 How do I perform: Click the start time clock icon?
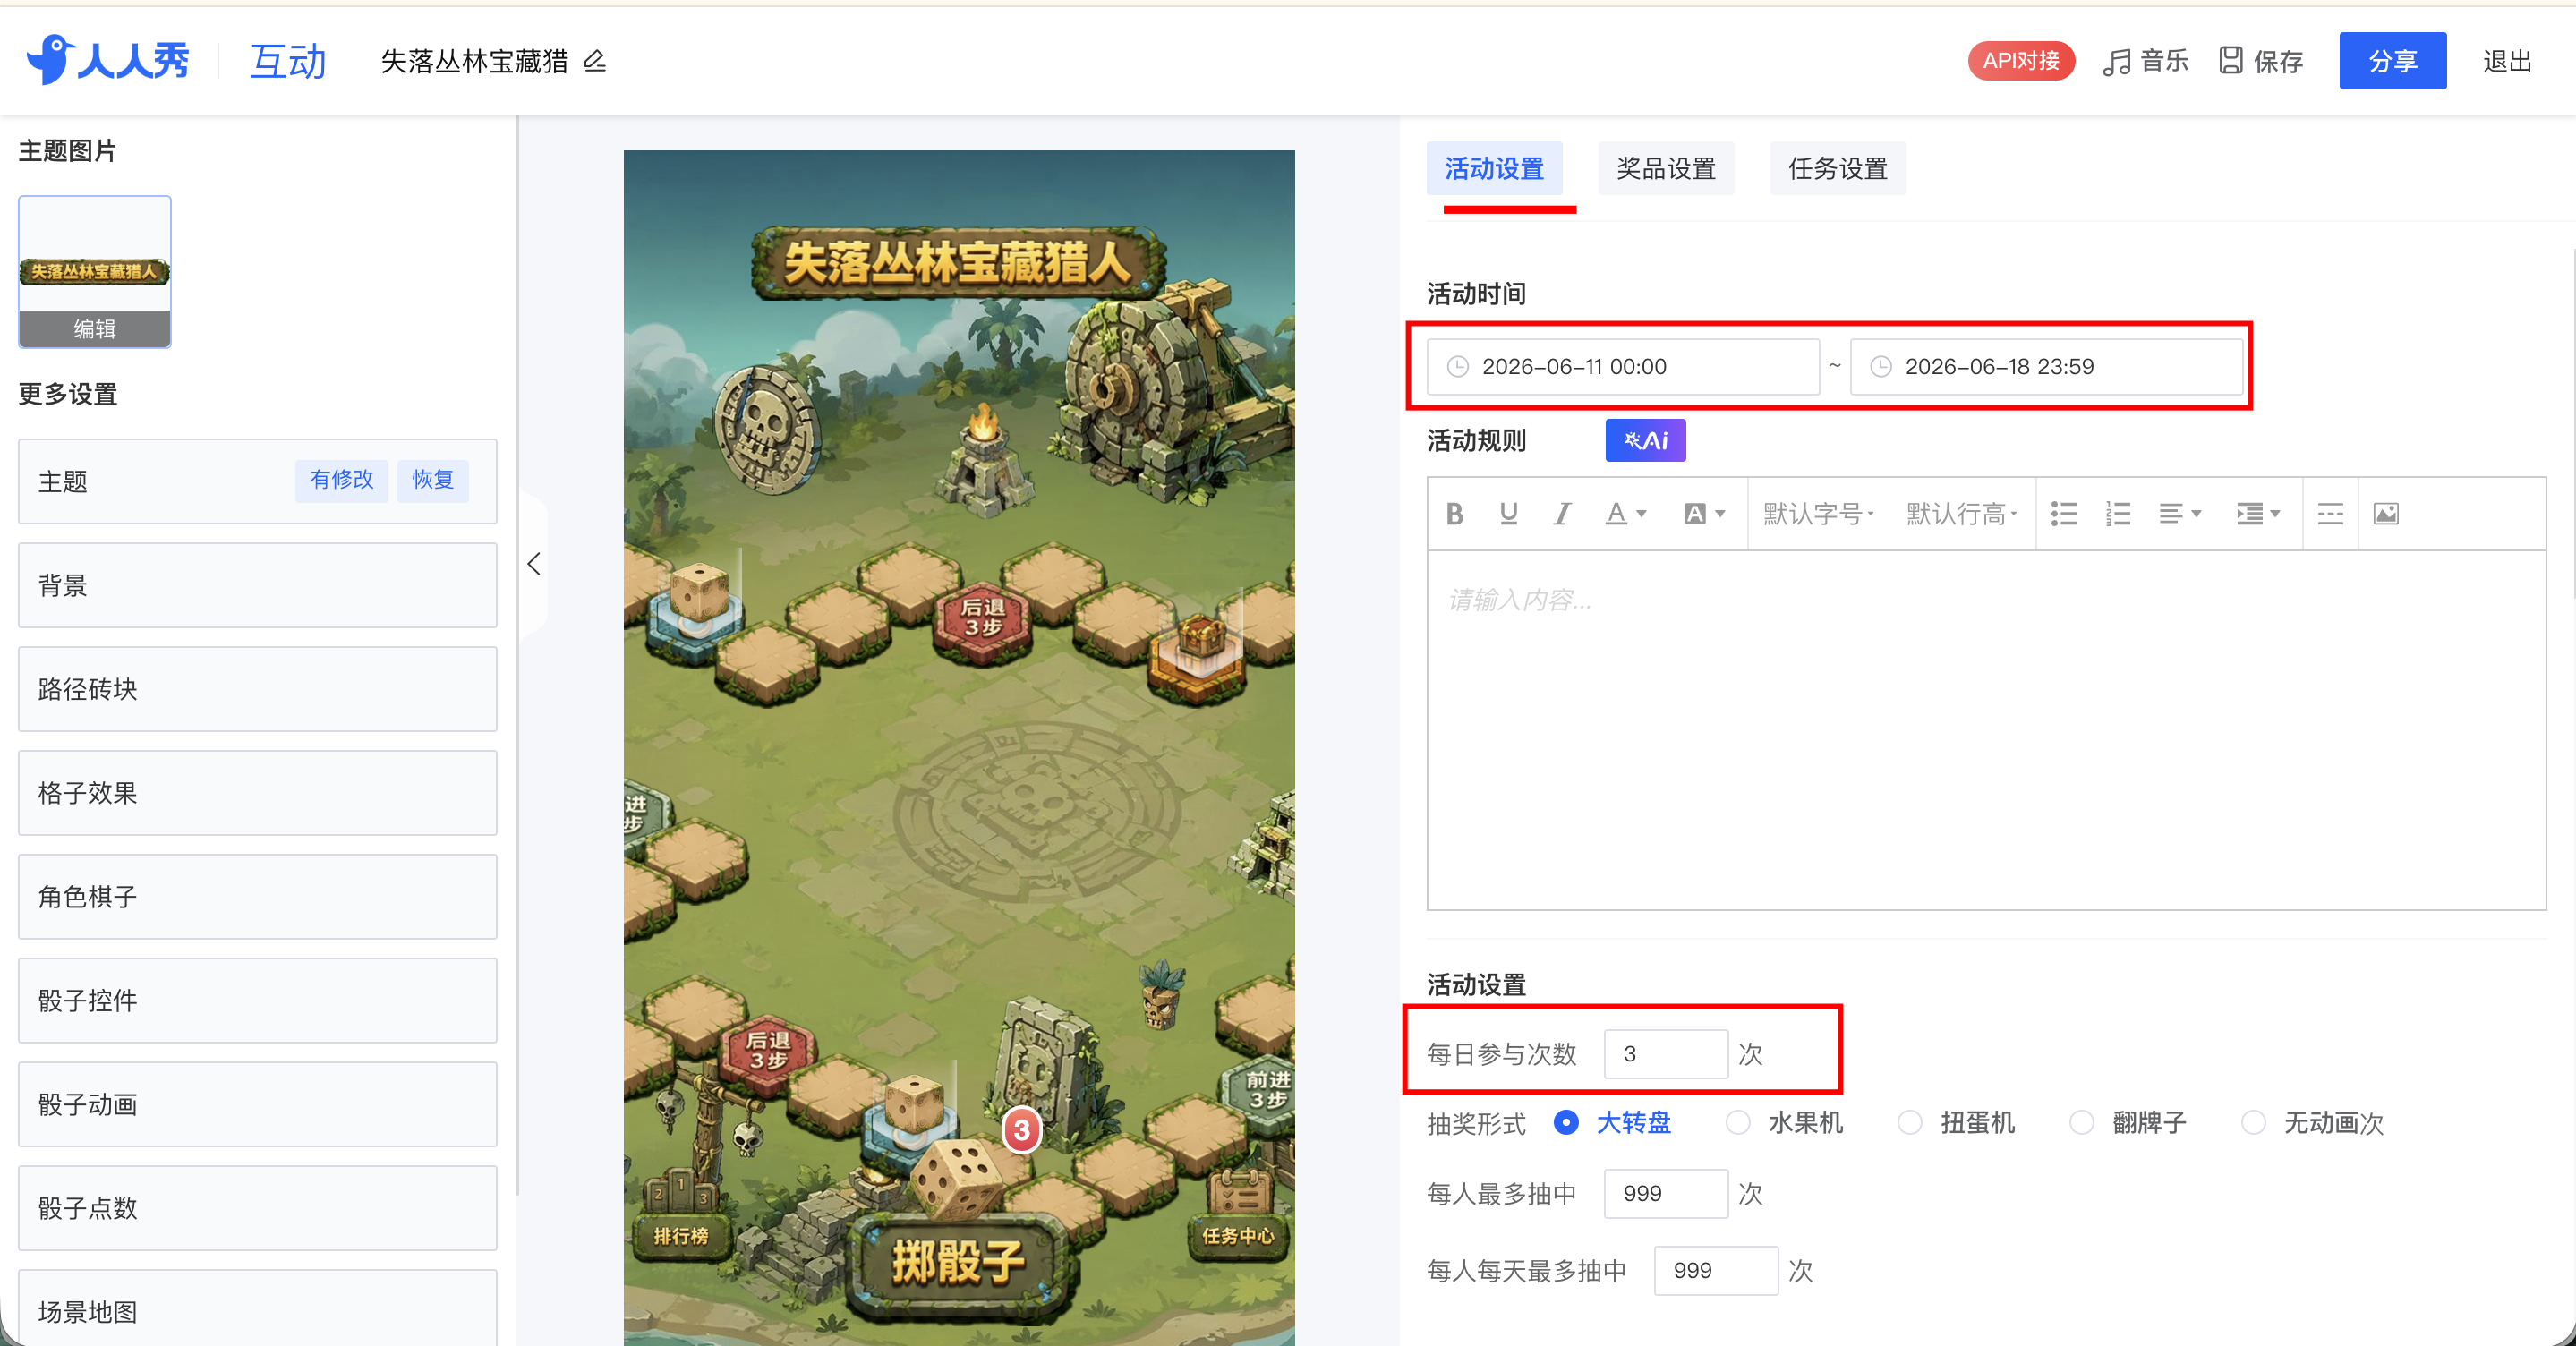pos(1458,367)
